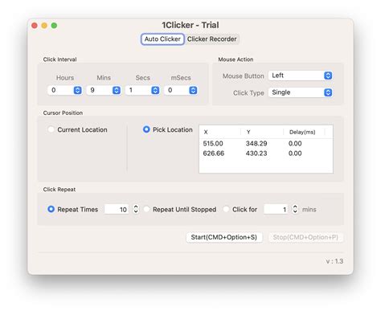The width and height of the screenshot is (381, 311).
Task: Click the Click for minutes field
Action: point(276,209)
